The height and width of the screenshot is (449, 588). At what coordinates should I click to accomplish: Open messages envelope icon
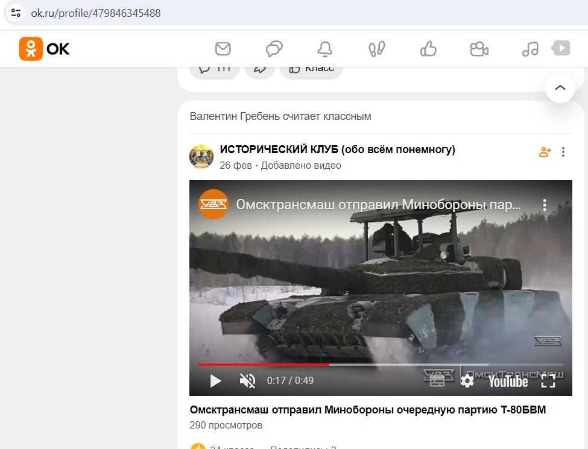pos(223,49)
